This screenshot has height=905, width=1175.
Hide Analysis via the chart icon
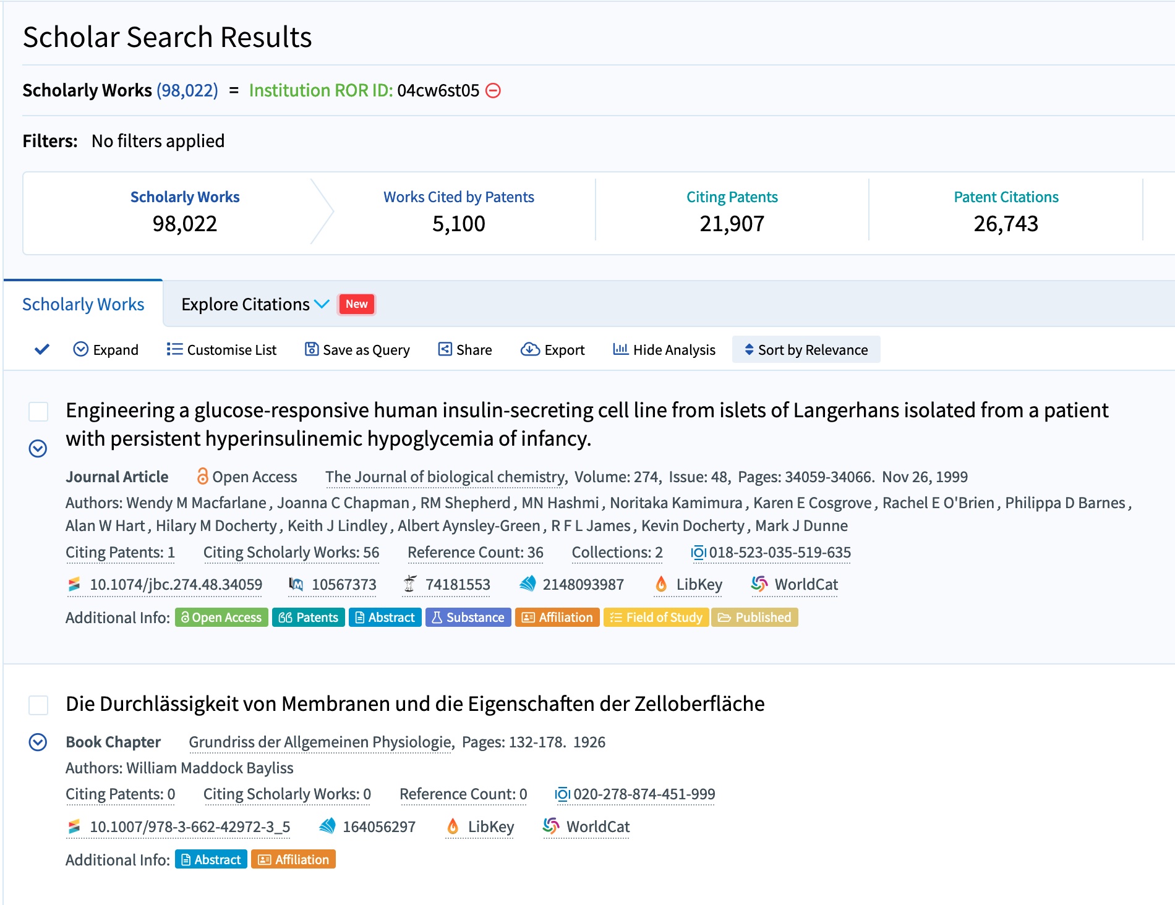click(x=620, y=349)
